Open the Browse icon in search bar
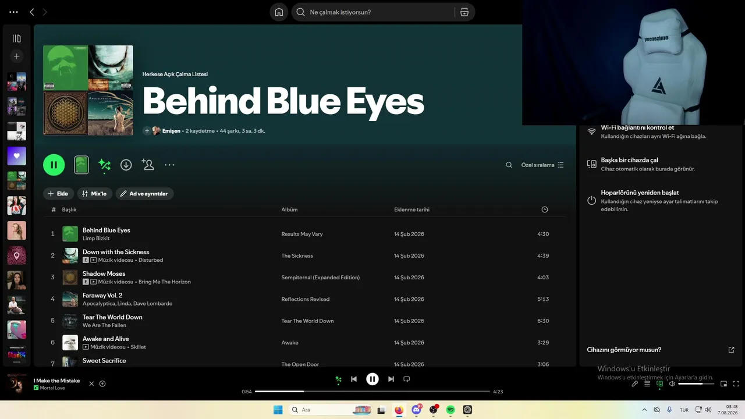This screenshot has width=745, height=419. (464, 12)
